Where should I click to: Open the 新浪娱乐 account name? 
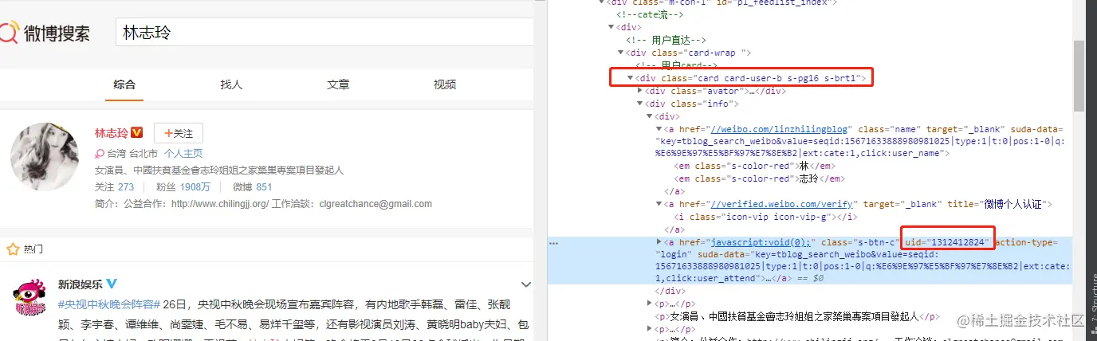[80, 284]
